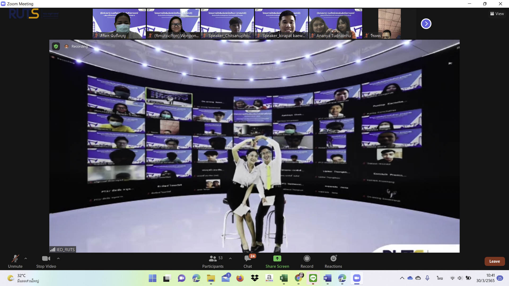Open the Wi-Fi network flyout

452,278
